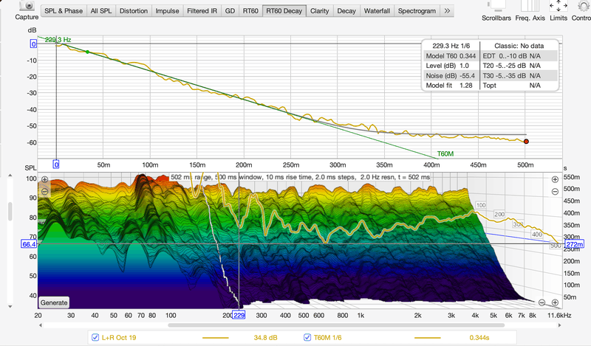
Task: Switch to the SPL & Phase tab
Action: 64,11
